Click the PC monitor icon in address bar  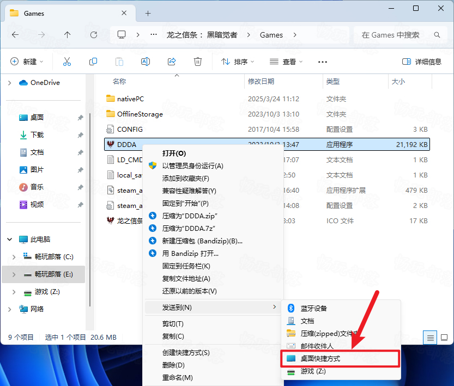[x=122, y=35]
